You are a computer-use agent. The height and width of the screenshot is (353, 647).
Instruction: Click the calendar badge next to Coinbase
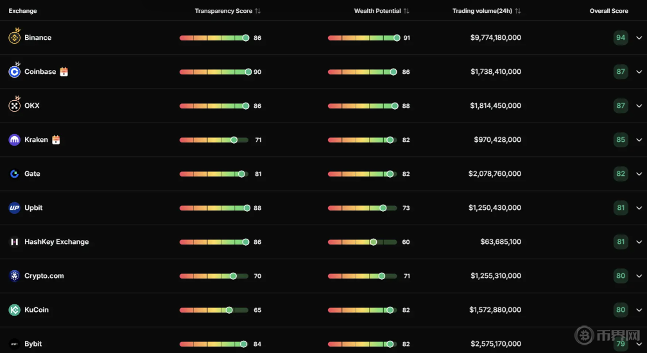(64, 72)
